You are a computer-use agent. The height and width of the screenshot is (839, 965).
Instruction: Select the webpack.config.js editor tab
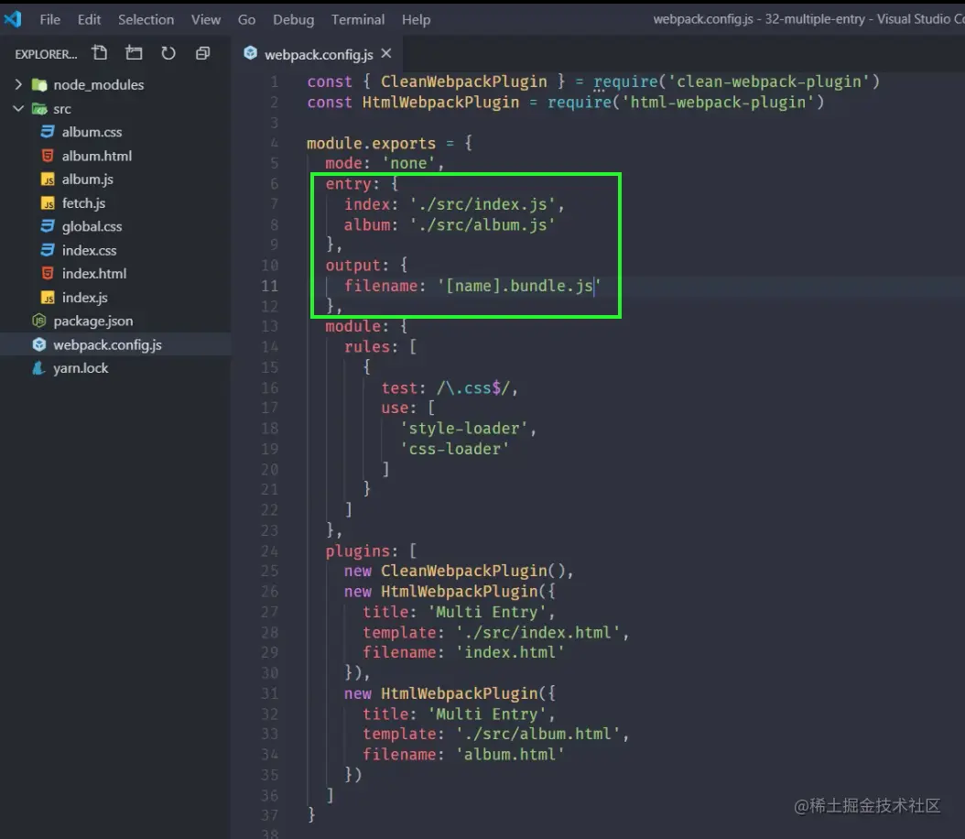click(x=318, y=54)
